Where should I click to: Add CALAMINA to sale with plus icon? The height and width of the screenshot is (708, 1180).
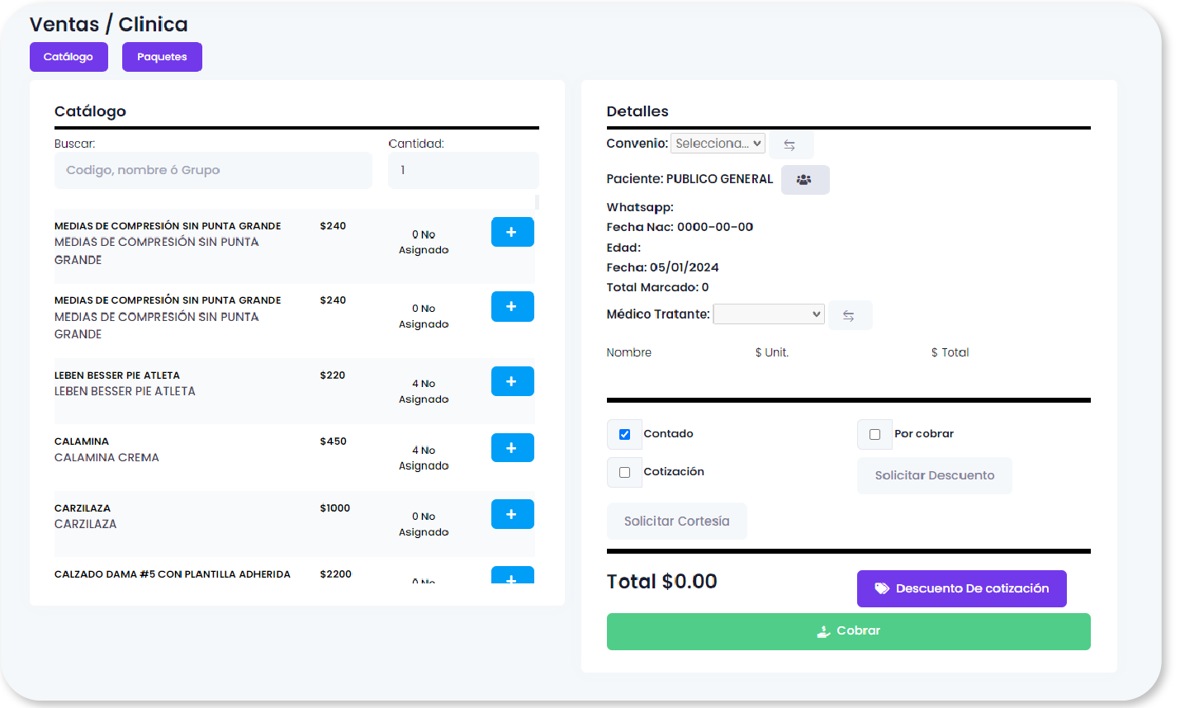[512, 448]
